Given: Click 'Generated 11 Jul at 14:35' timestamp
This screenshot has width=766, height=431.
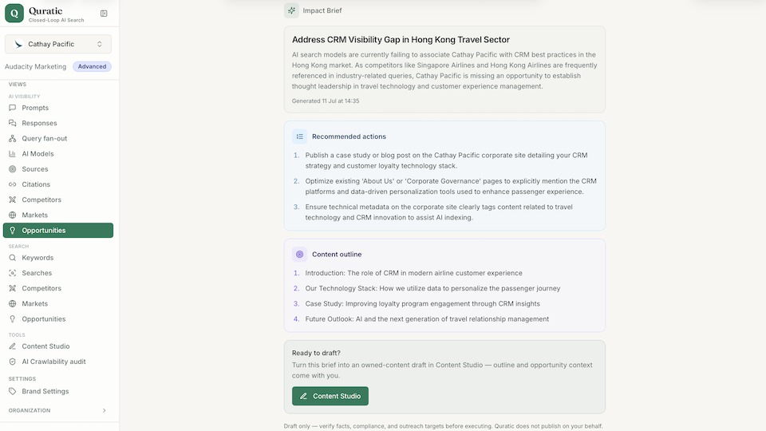Looking at the screenshot, I should pos(326,101).
